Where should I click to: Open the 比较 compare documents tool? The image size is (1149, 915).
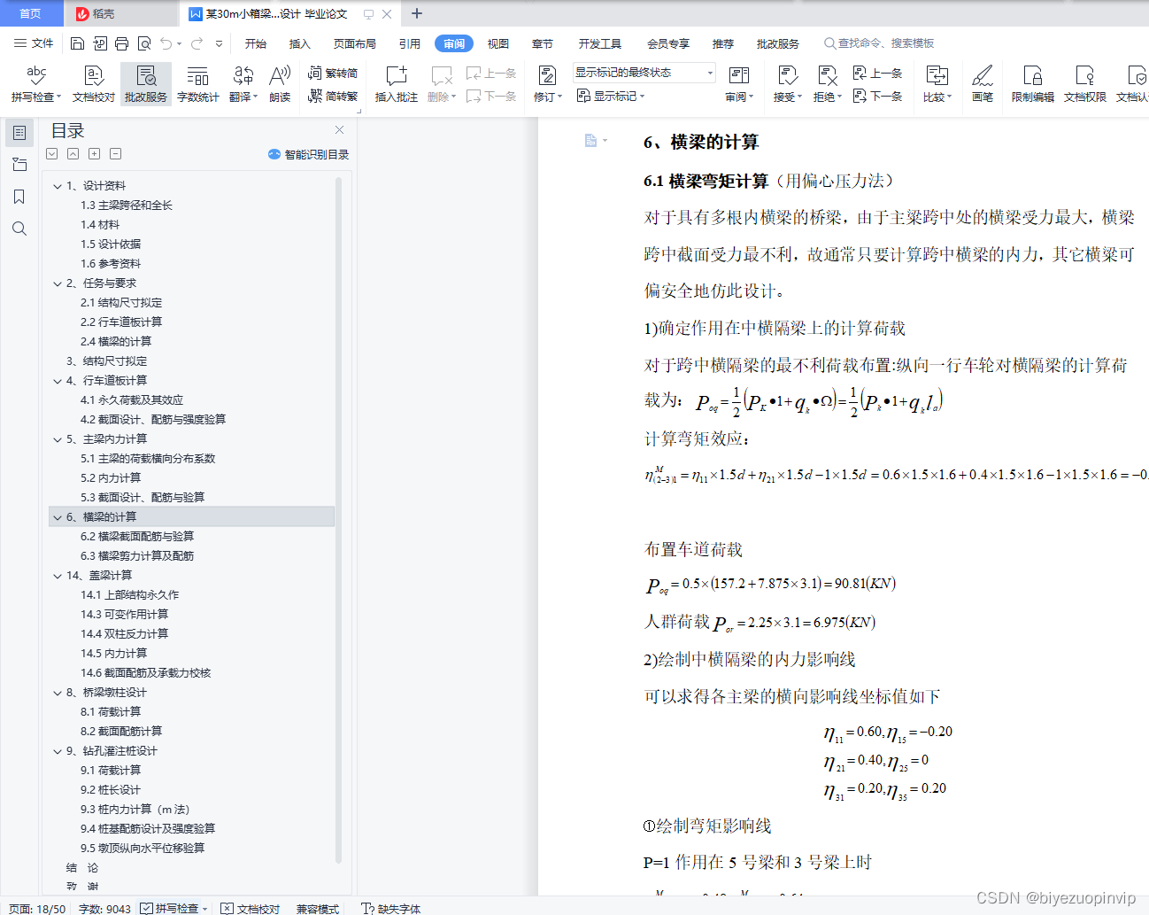click(x=937, y=84)
